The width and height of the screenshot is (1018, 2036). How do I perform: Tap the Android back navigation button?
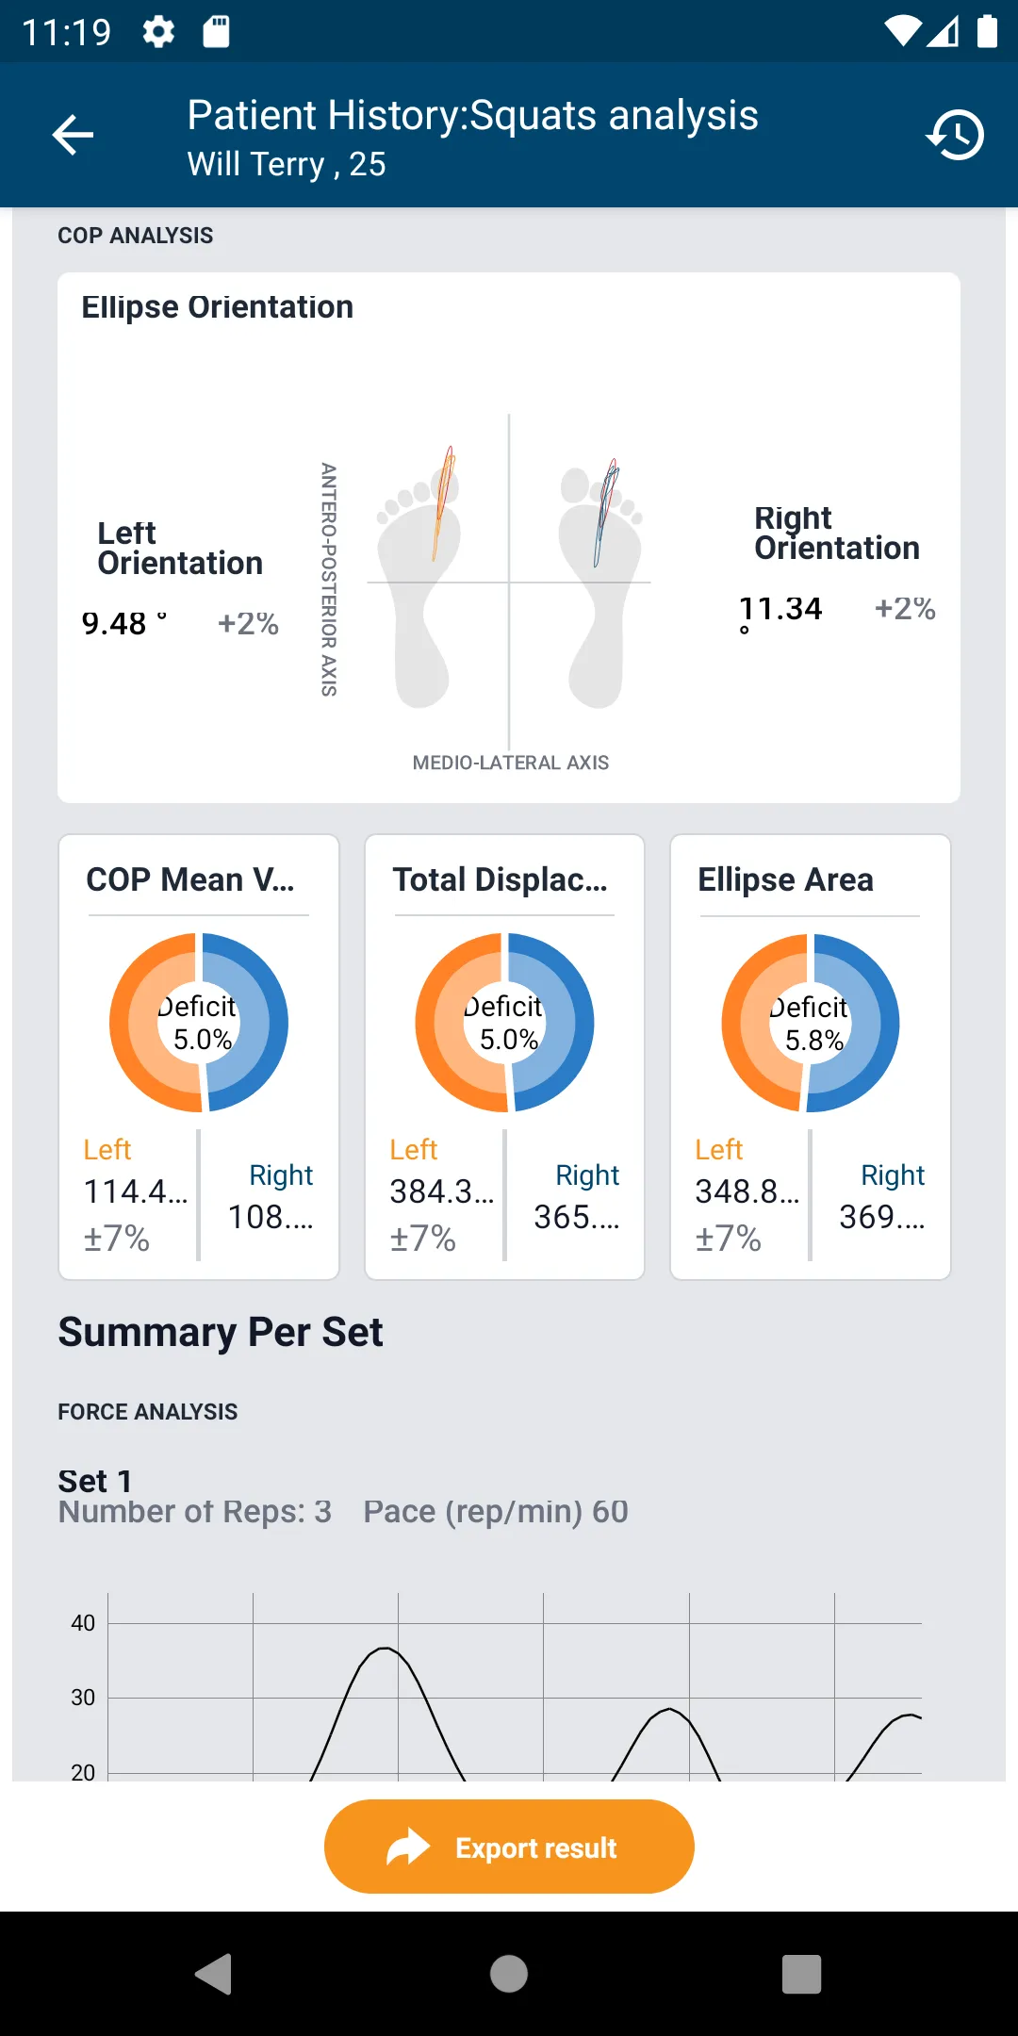pos(214,1974)
